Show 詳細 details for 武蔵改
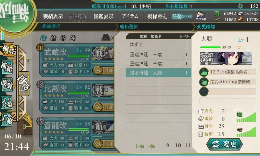Image resolution: width=260 pixels, height=156 pixels. [103, 70]
